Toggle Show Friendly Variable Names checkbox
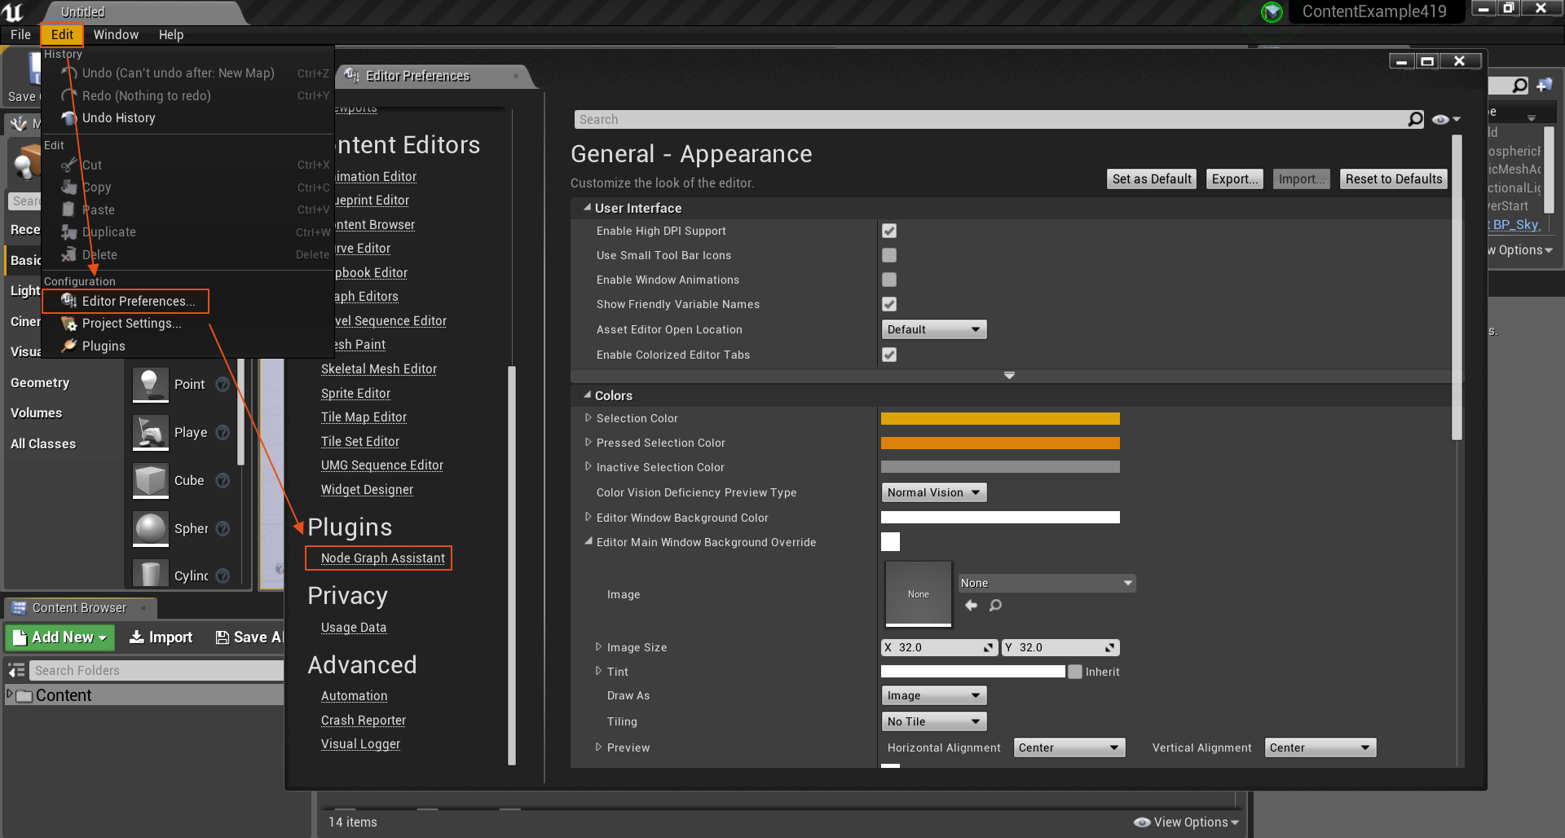1565x838 pixels. coord(889,304)
